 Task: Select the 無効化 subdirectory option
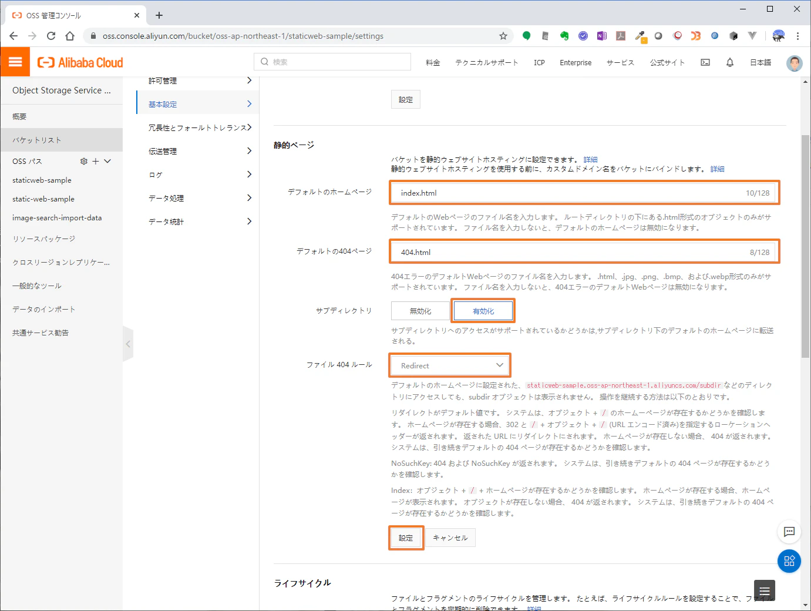click(420, 311)
